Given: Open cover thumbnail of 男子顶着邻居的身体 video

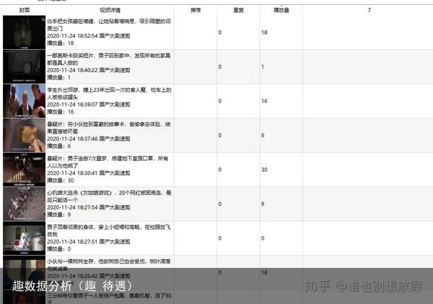Looking at the screenshot, I should pos(24,238).
